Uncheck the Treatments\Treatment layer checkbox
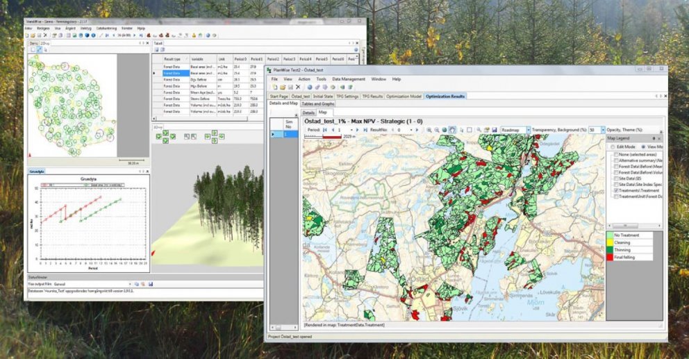This screenshot has height=359, width=689. (616, 190)
